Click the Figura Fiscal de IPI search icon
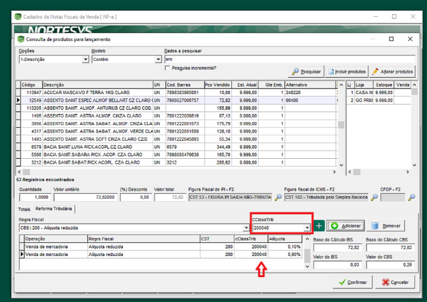This screenshot has height=302, width=427. 278,197
